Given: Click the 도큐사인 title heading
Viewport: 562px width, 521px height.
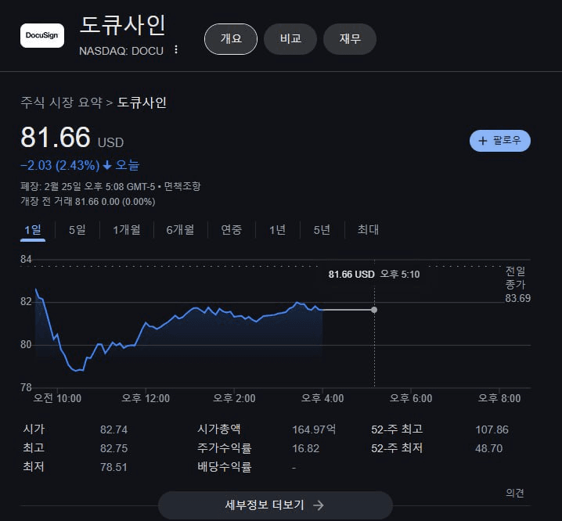Looking at the screenshot, I should click(123, 25).
